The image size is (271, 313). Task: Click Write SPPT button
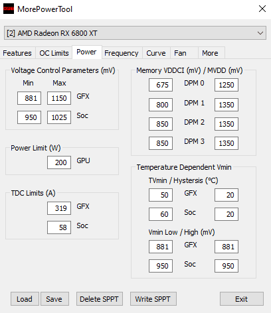[153, 299]
